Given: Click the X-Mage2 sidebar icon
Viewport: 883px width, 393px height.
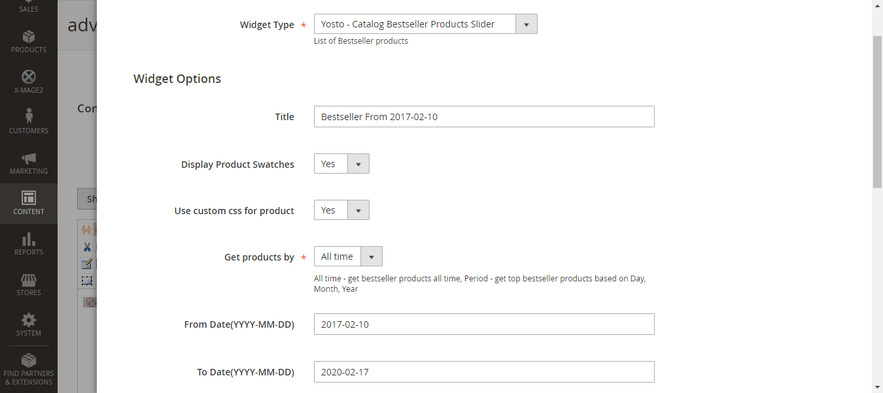Looking at the screenshot, I should pyautogui.click(x=28, y=82).
